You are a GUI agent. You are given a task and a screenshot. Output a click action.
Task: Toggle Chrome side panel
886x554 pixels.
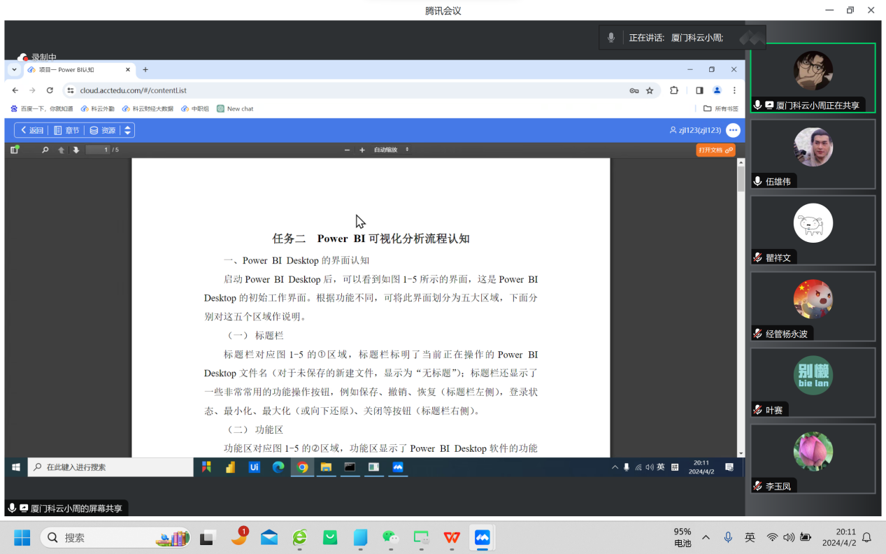pyautogui.click(x=699, y=90)
